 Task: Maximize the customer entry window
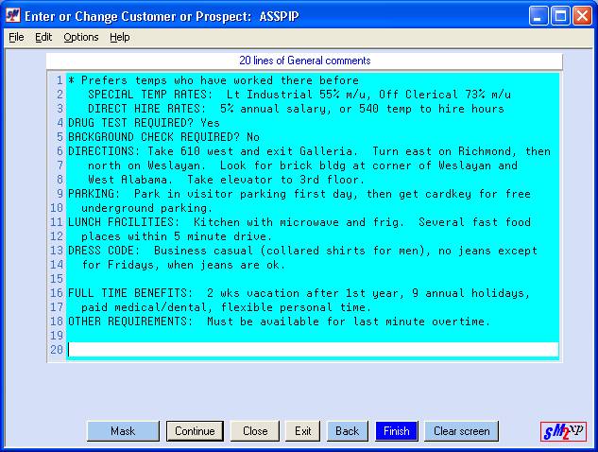pyautogui.click(x=561, y=16)
